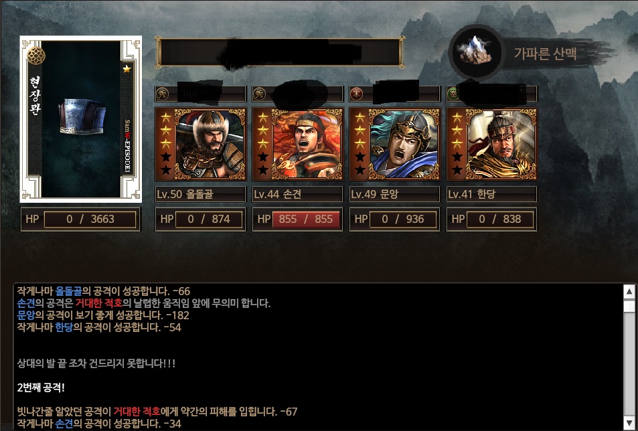Click the battle log scrollbar thumb
Image resolution: width=638 pixels, height=431 pixels.
(x=629, y=306)
